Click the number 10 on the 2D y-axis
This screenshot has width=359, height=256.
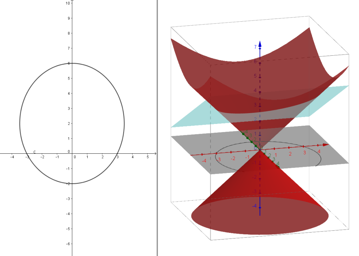pyautogui.click(x=68, y=3)
